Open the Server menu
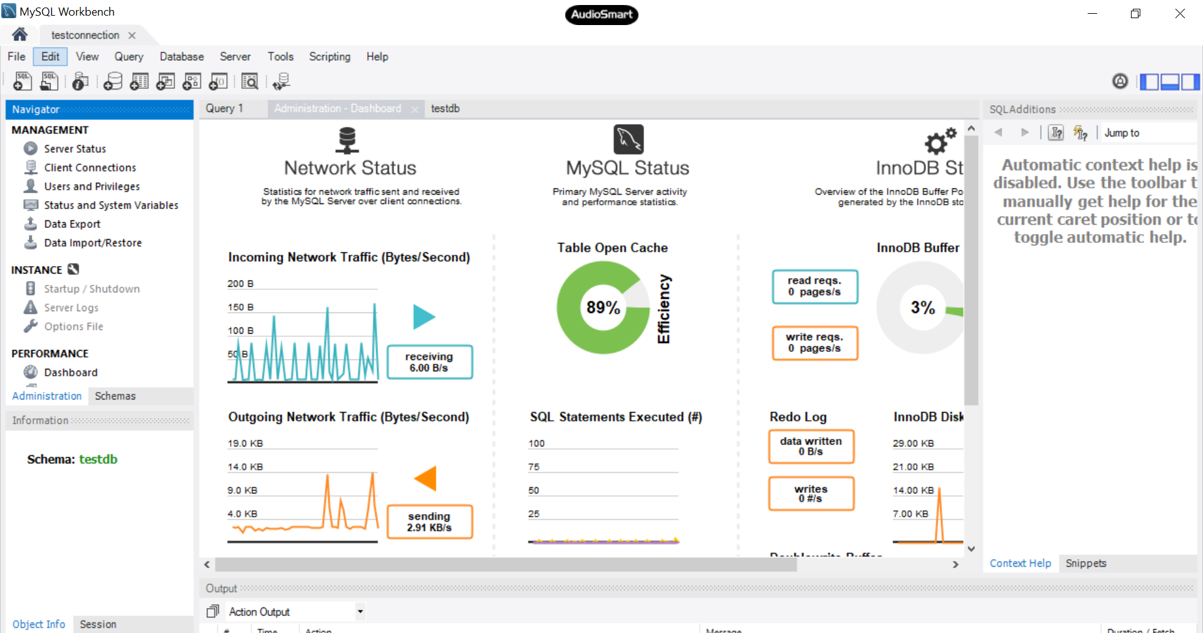The height and width of the screenshot is (633, 1203). tap(235, 56)
